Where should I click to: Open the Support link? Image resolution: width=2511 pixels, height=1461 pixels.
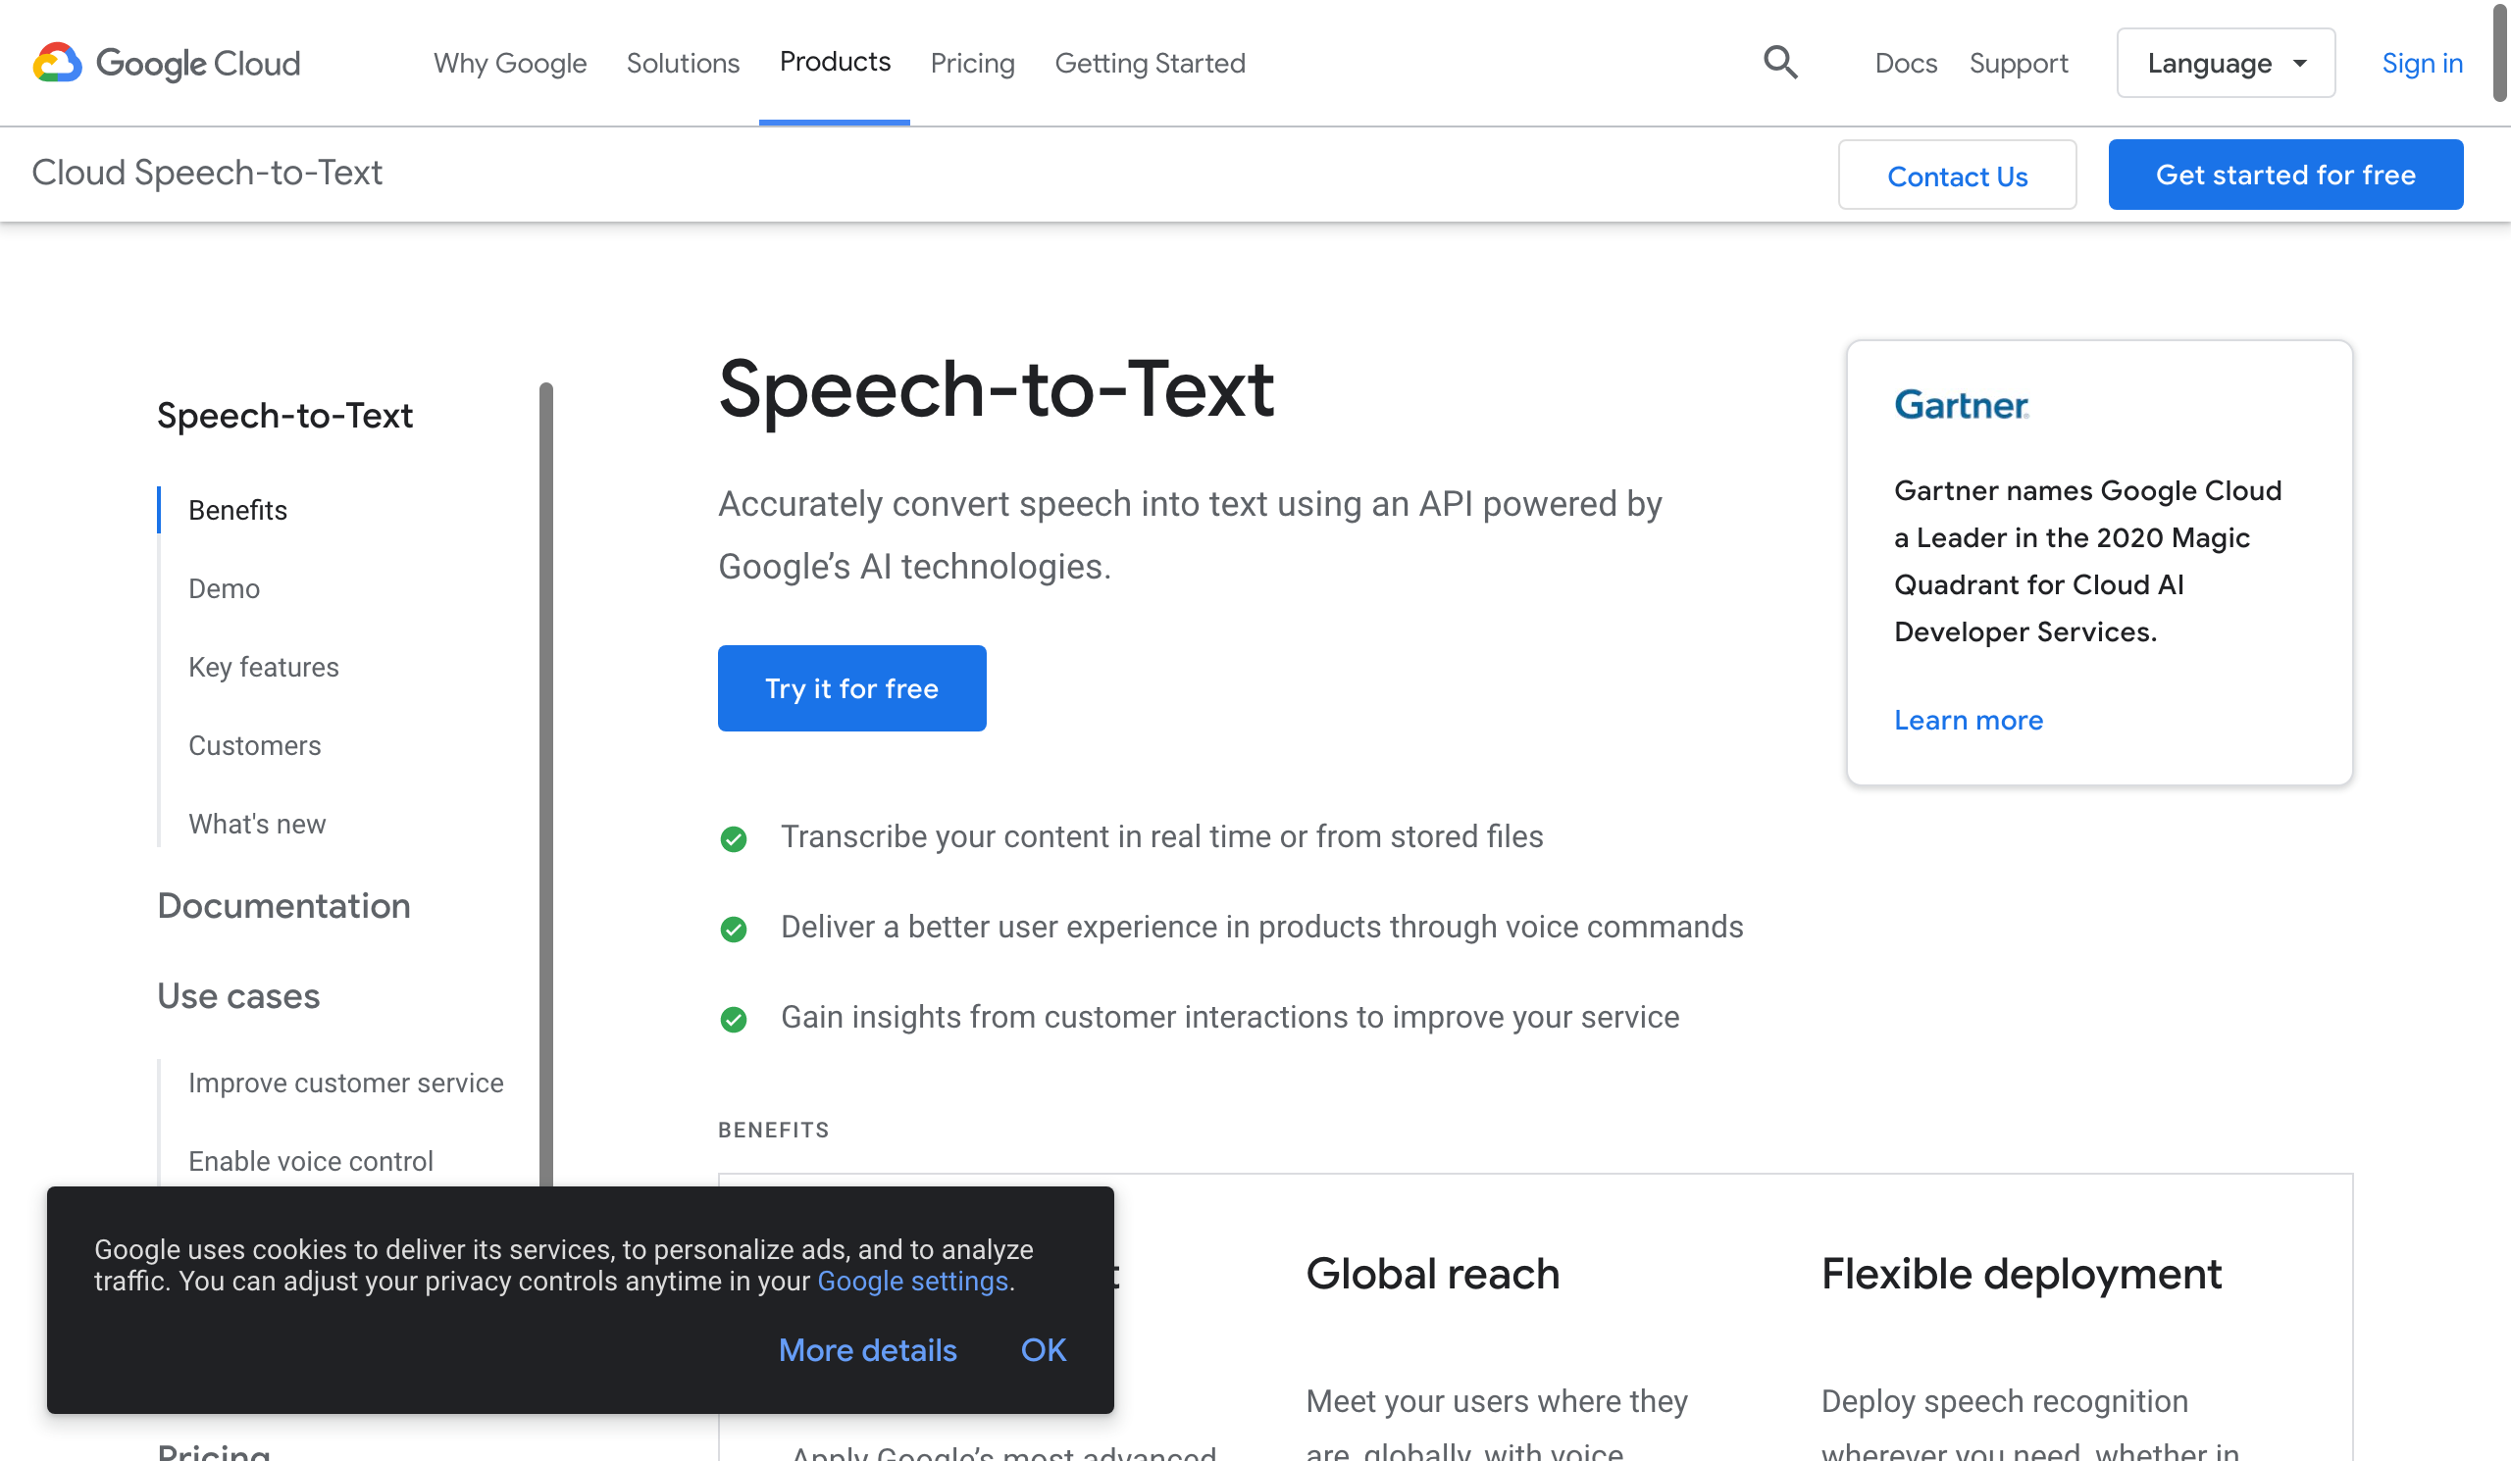(2018, 63)
